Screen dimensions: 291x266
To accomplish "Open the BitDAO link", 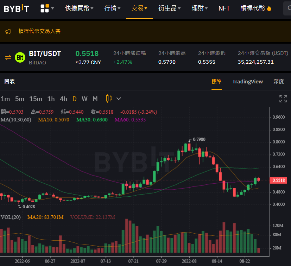I will tap(38, 63).
